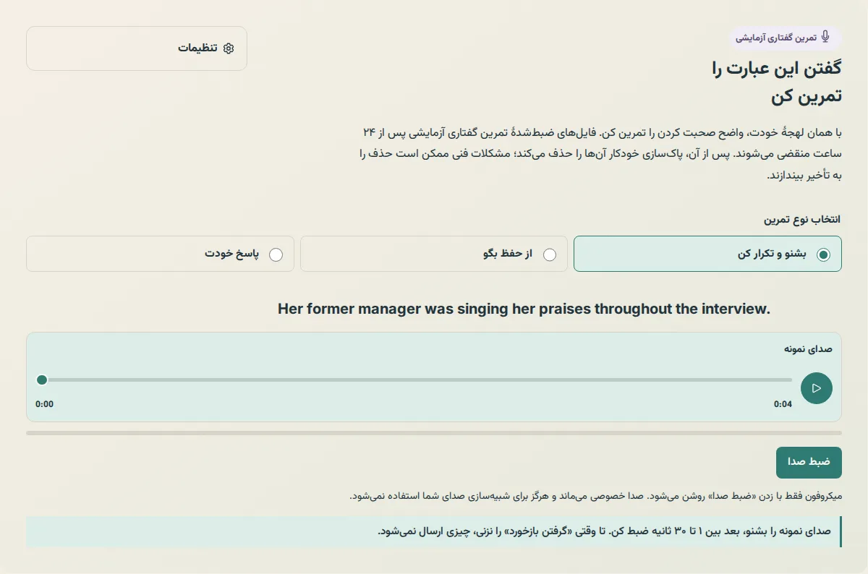Click the gear icon beside تنظیمات
The width and height of the screenshot is (868, 574).
coord(229,48)
